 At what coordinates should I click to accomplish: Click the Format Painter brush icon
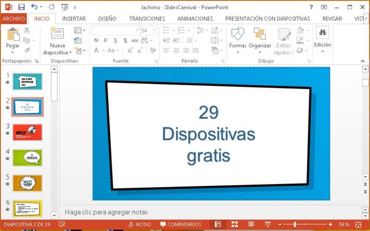pyautogui.click(x=27, y=50)
